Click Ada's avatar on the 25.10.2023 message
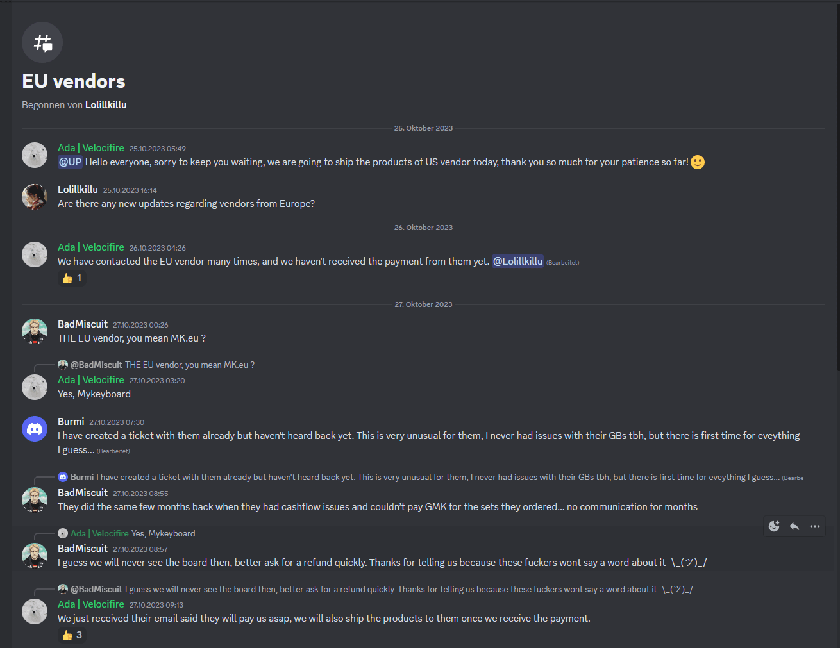The image size is (840, 648). pyautogui.click(x=35, y=155)
